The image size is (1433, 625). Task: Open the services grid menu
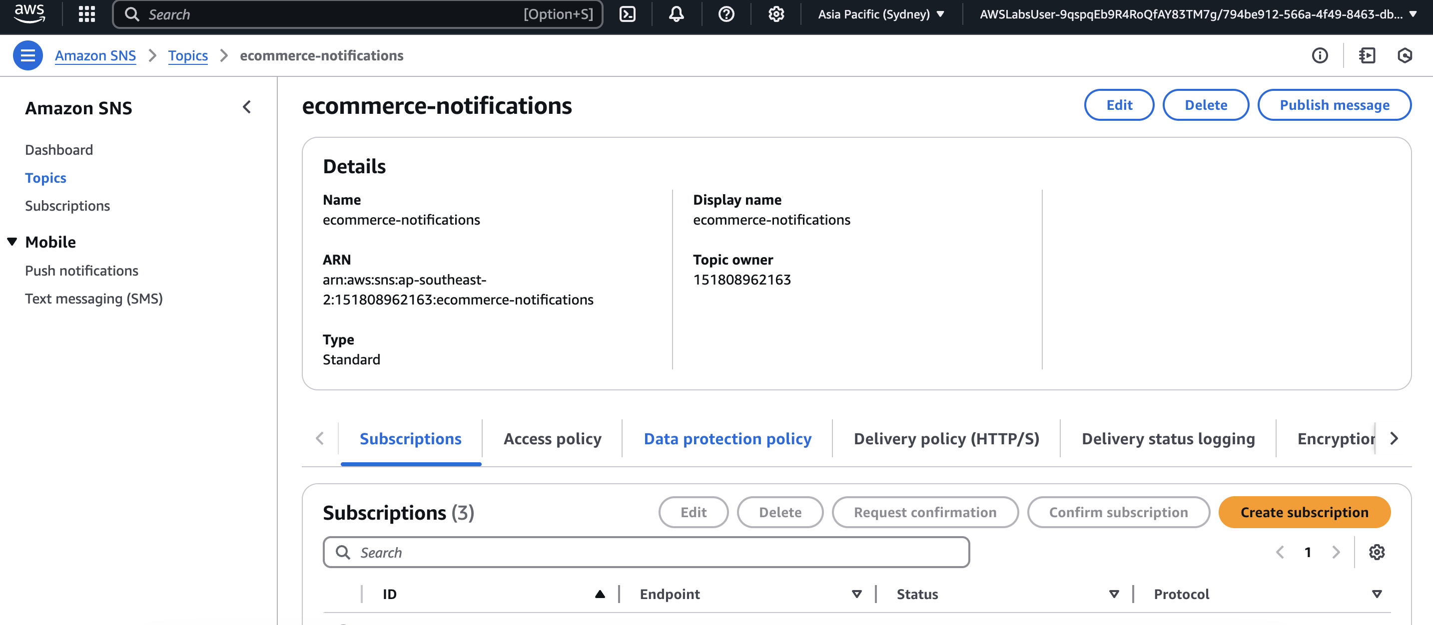87,14
